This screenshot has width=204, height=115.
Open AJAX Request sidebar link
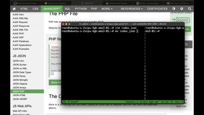pos(20,22)
